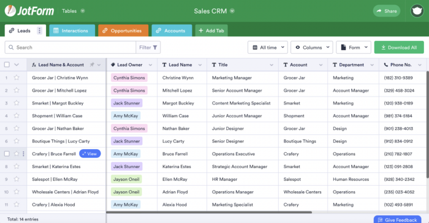Click phone number (182) 310-9389
Viewport: 429px width, 223px height.
click(398, 78)
